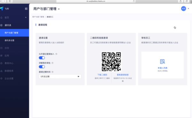Click the apps grid icon beside 应用
Screen dimensions: 192x118
[2, 56]
